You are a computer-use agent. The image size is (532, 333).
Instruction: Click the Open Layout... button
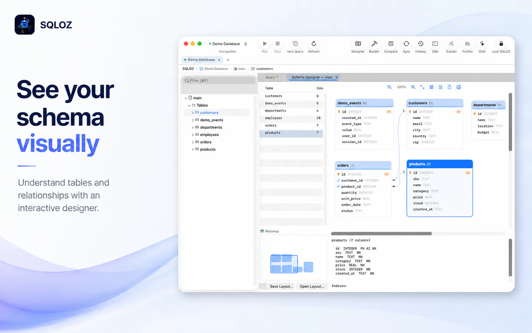(x=312, y=286)
